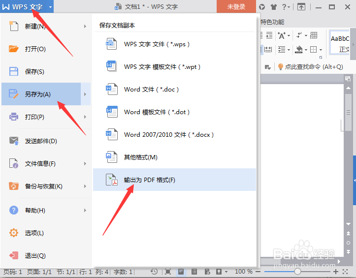Open the shading color dropdown arrow

tap(306, 50)
